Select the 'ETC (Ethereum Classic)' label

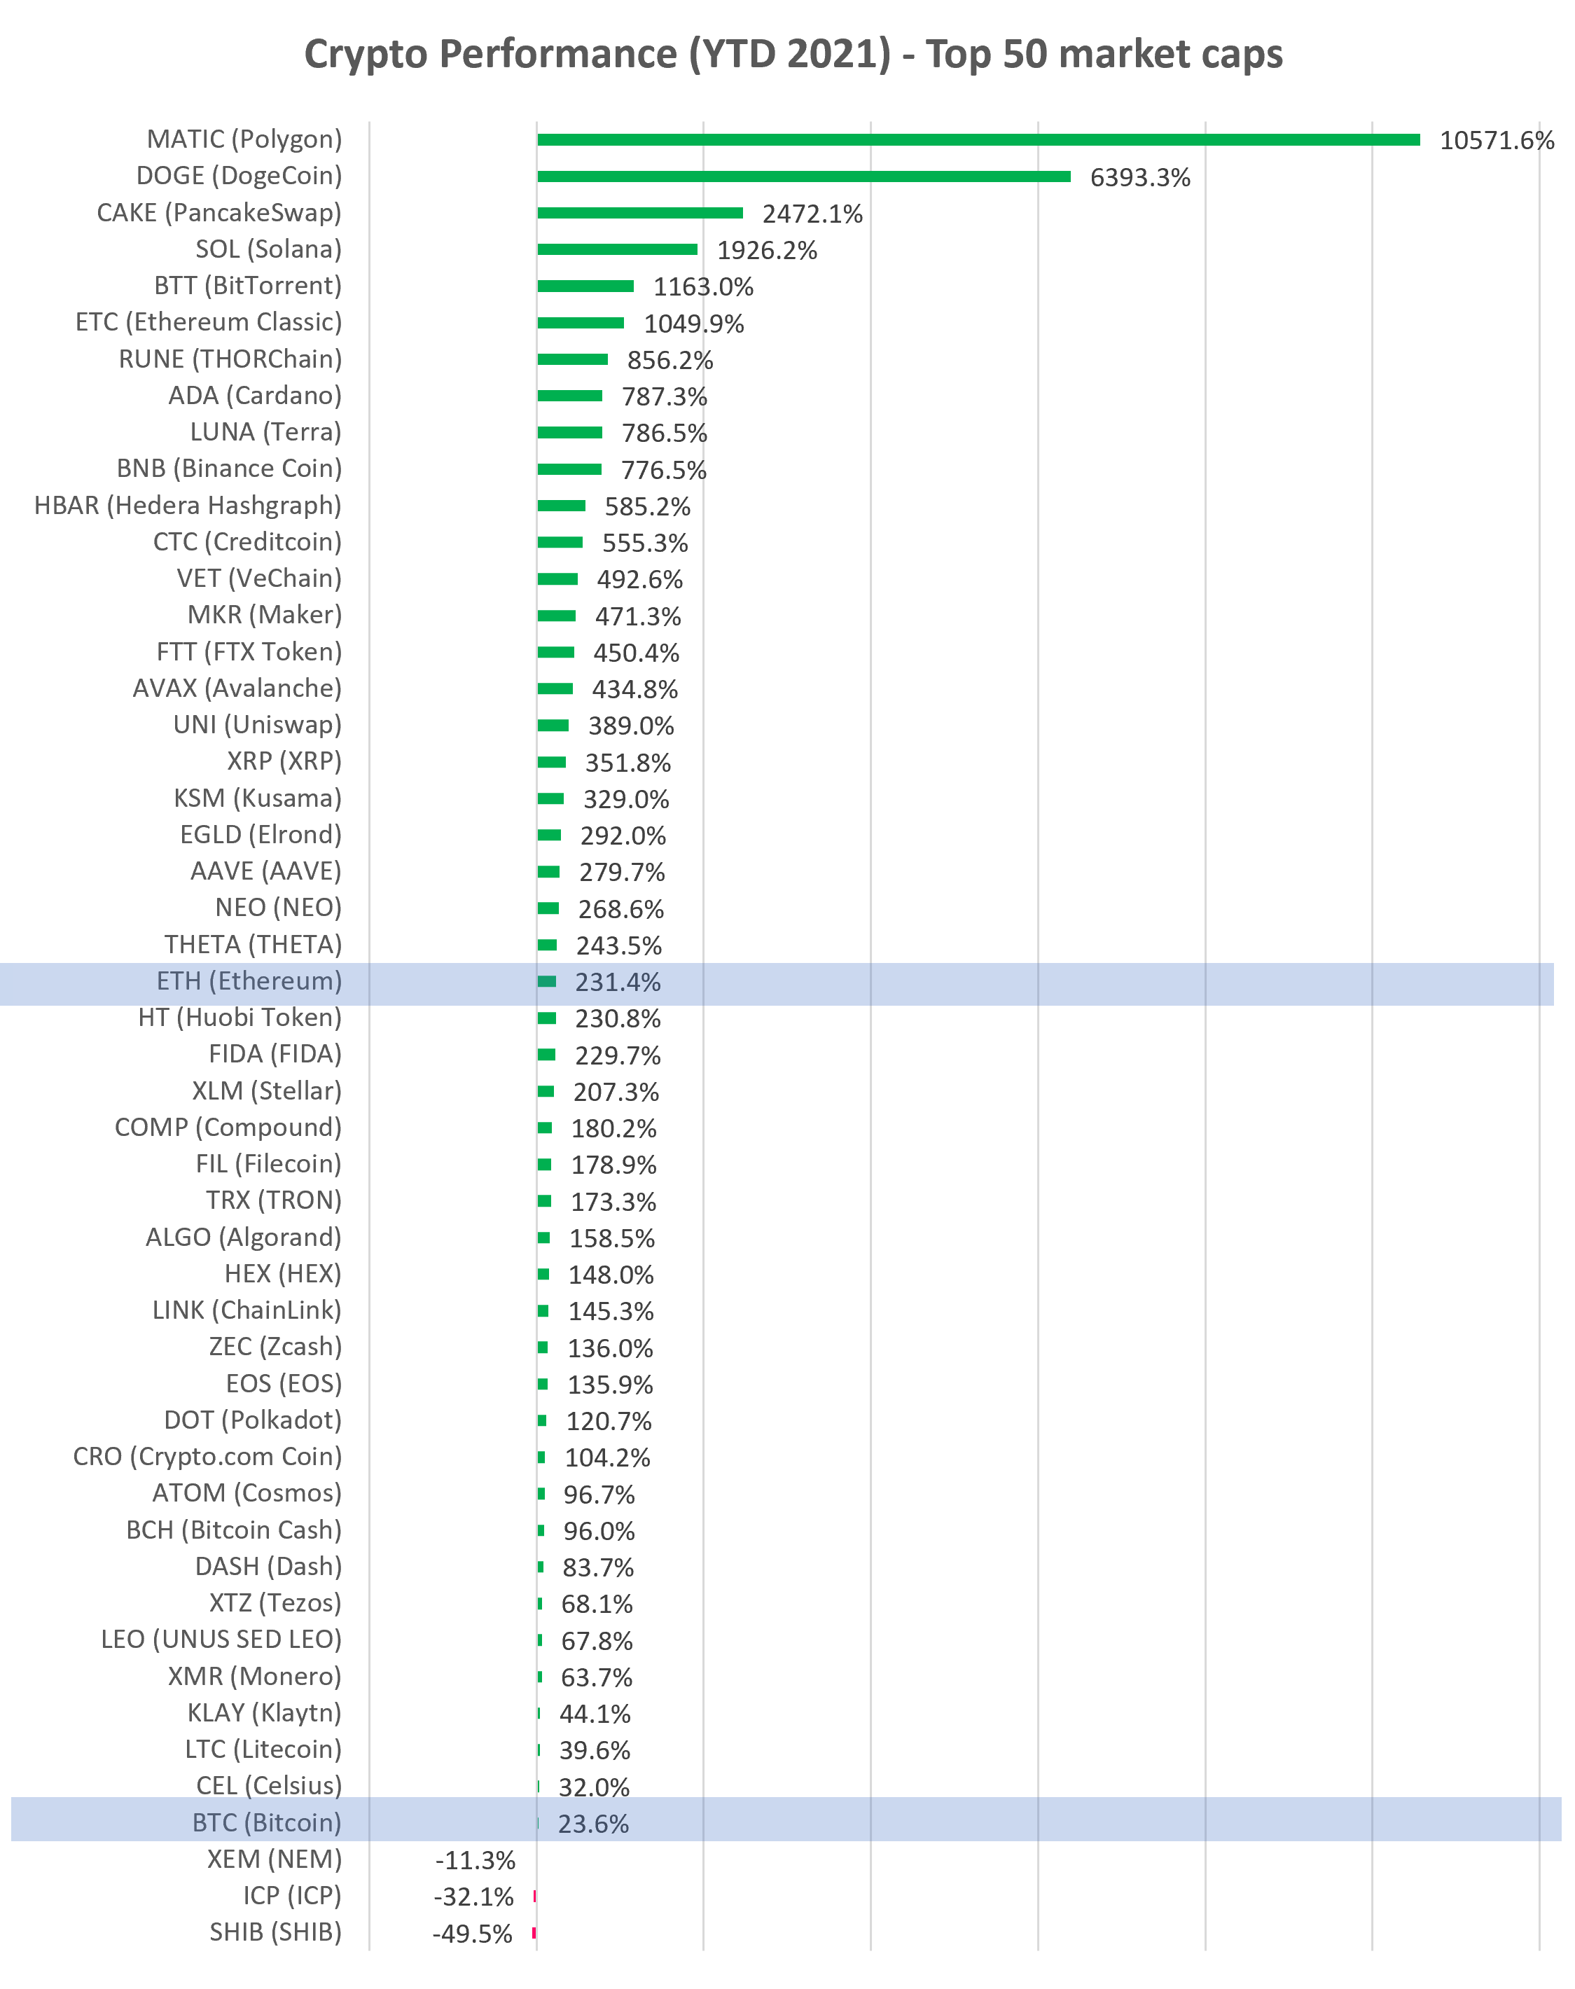209,322
